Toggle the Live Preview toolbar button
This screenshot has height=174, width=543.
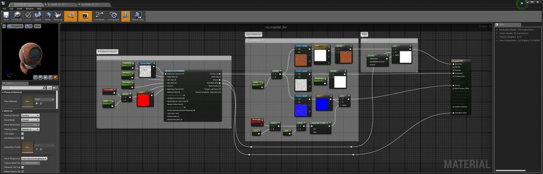pyautogui.click(x=85, y=16)
